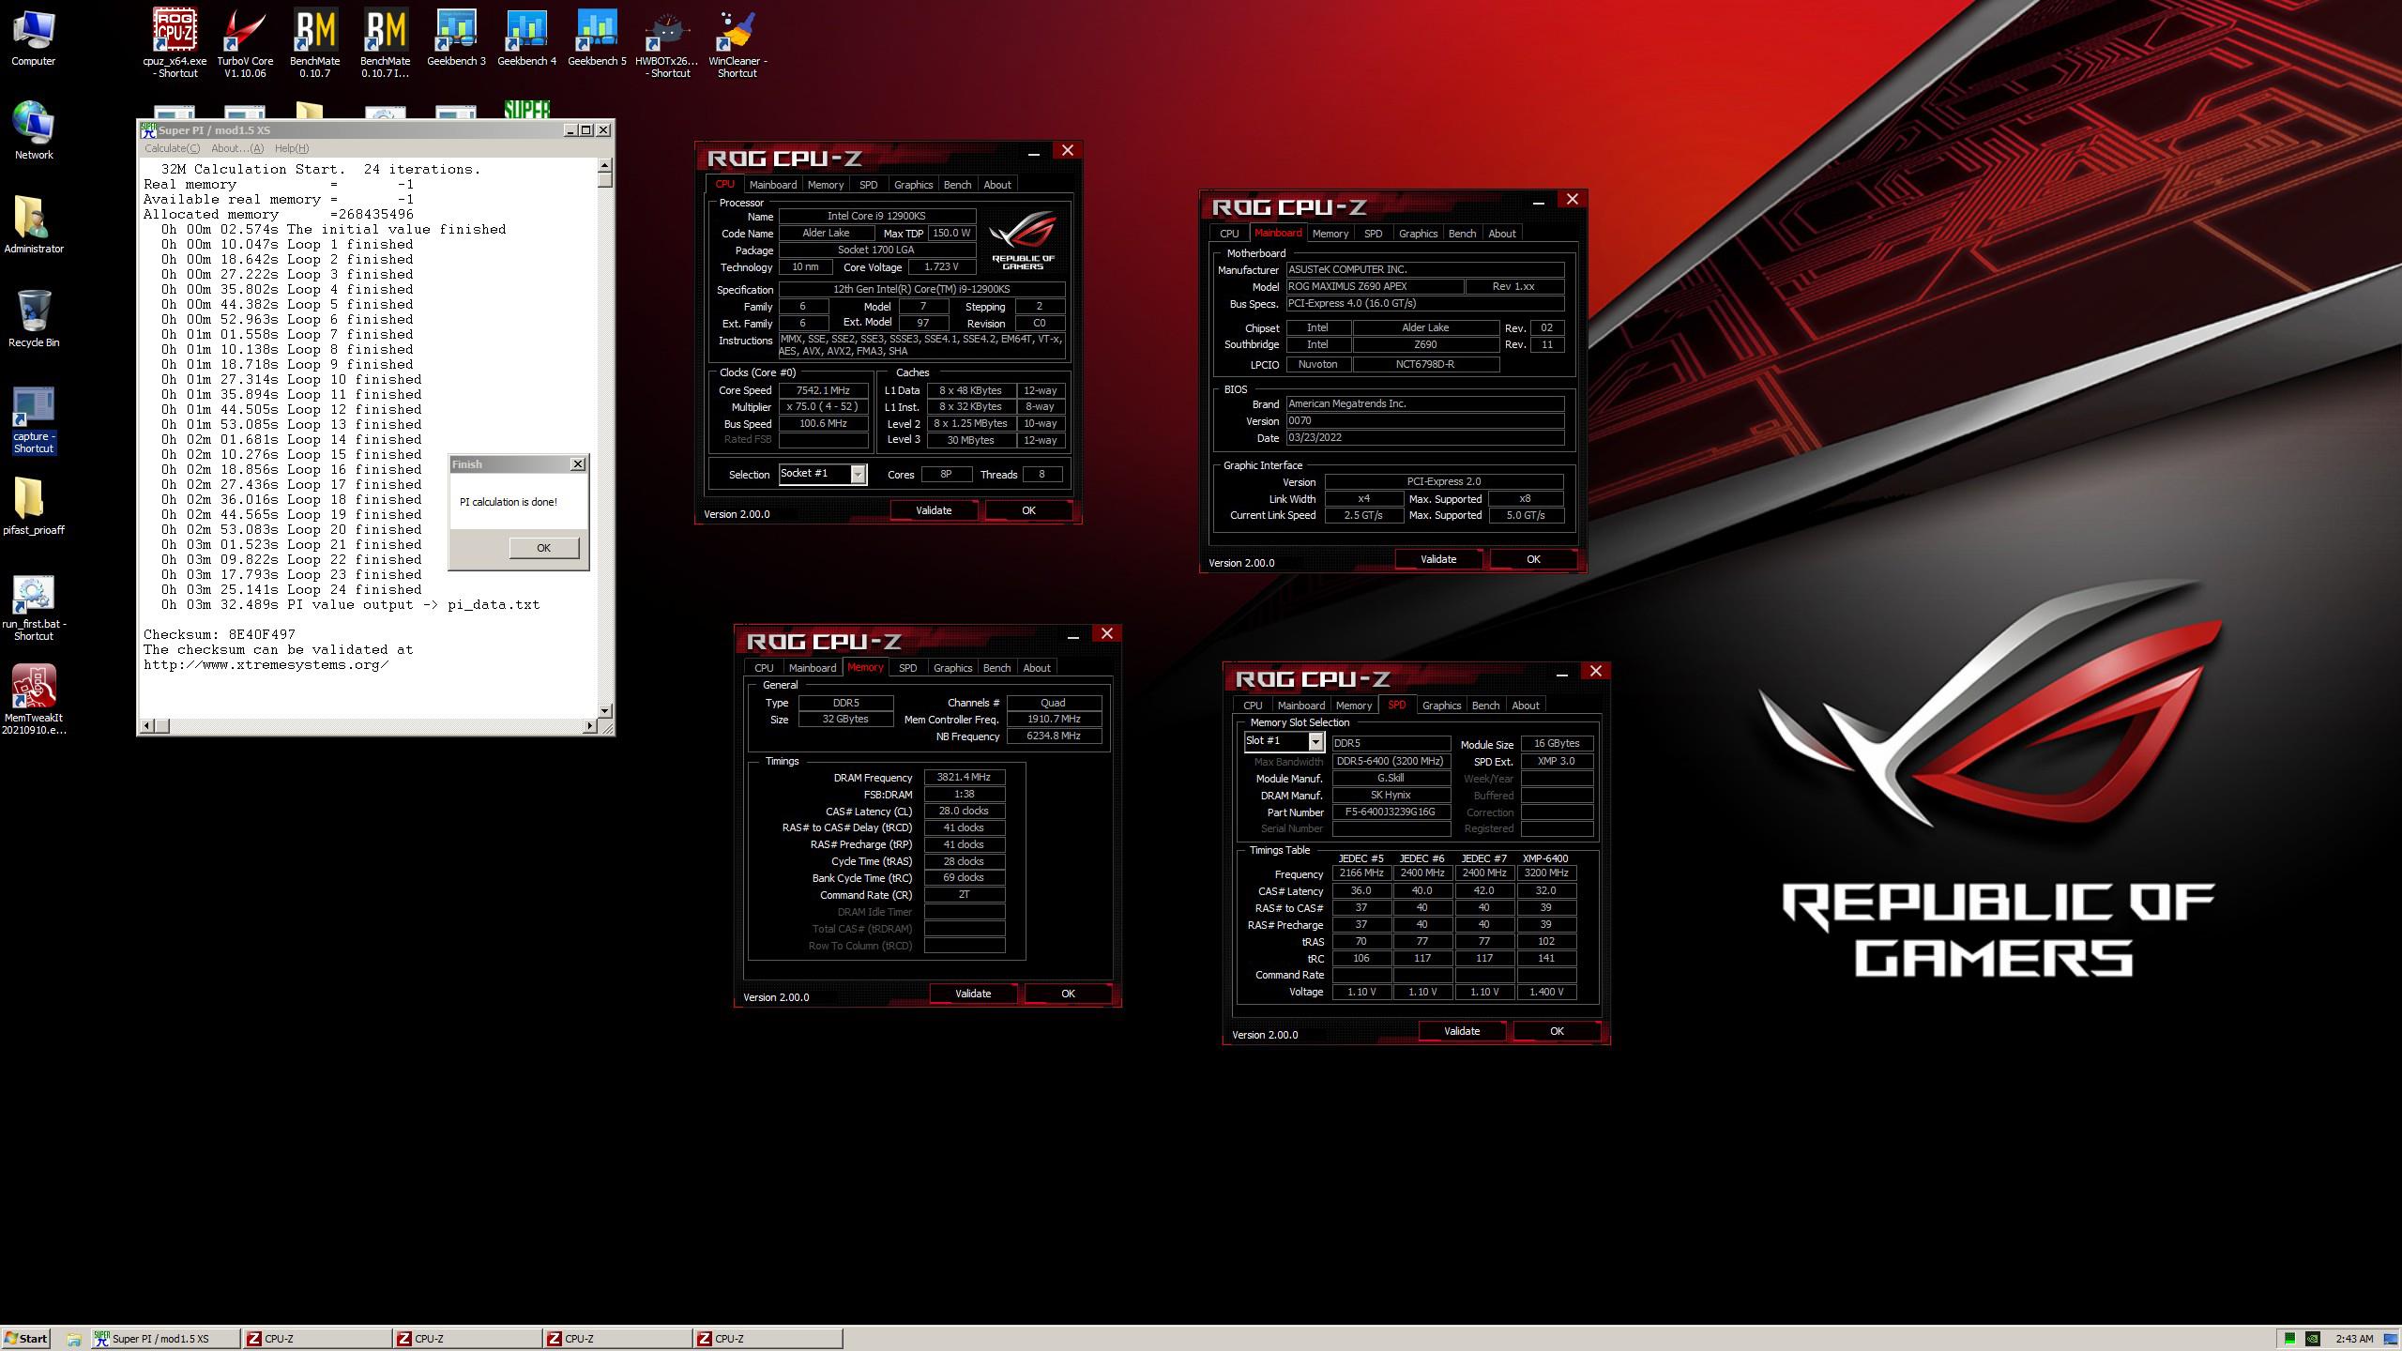
Task: Click the xtremesystems.org URL text
Action: tap(266, 665)
